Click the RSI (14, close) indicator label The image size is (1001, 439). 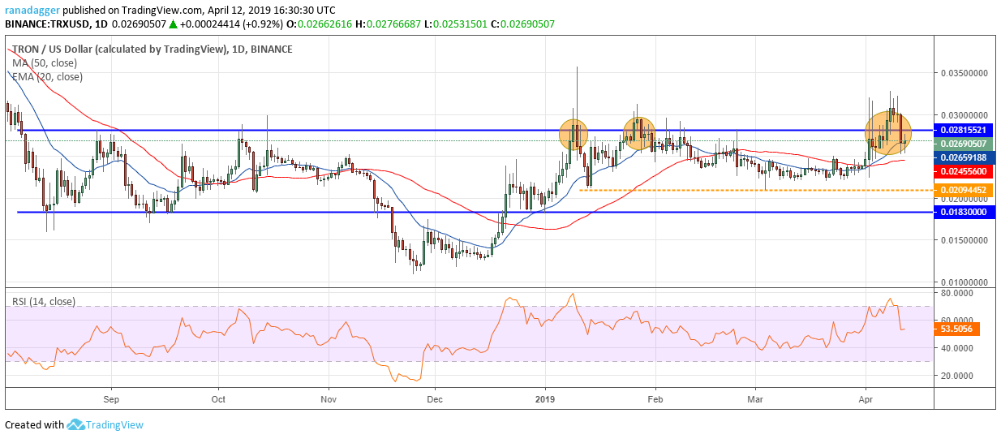44,301
